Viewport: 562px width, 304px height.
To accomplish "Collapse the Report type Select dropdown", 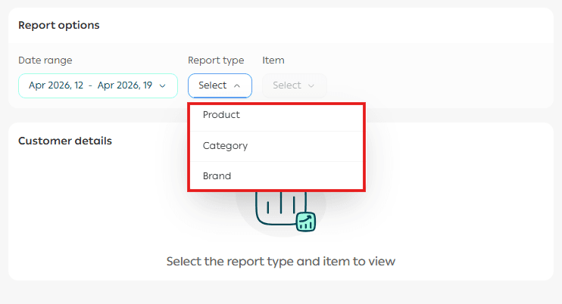I will pos(220,85).
